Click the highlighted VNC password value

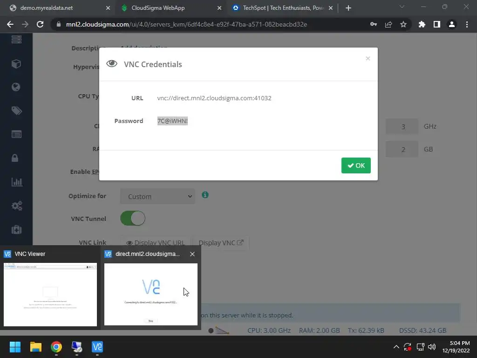click(x=172, y=121)
